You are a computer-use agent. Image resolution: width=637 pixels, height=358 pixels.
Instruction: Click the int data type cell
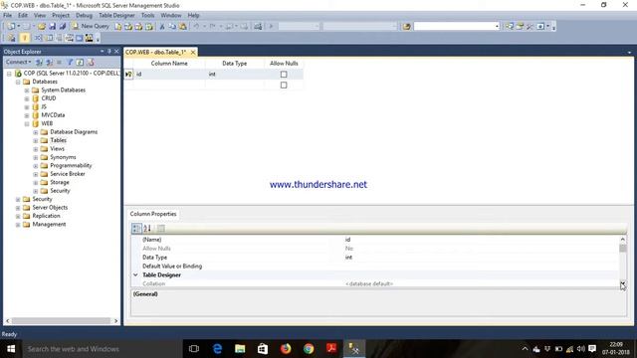pos(235,75)
